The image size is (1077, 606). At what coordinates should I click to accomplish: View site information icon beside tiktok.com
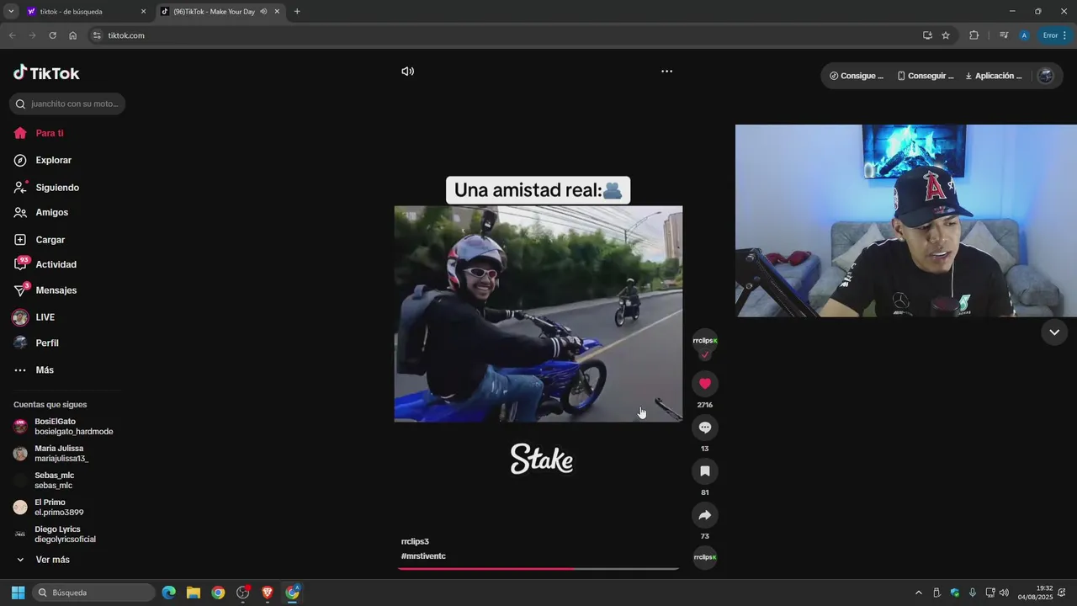point(97,35)
